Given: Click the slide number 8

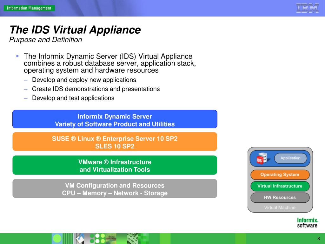Looking at the screenshot, I should 319,239.
